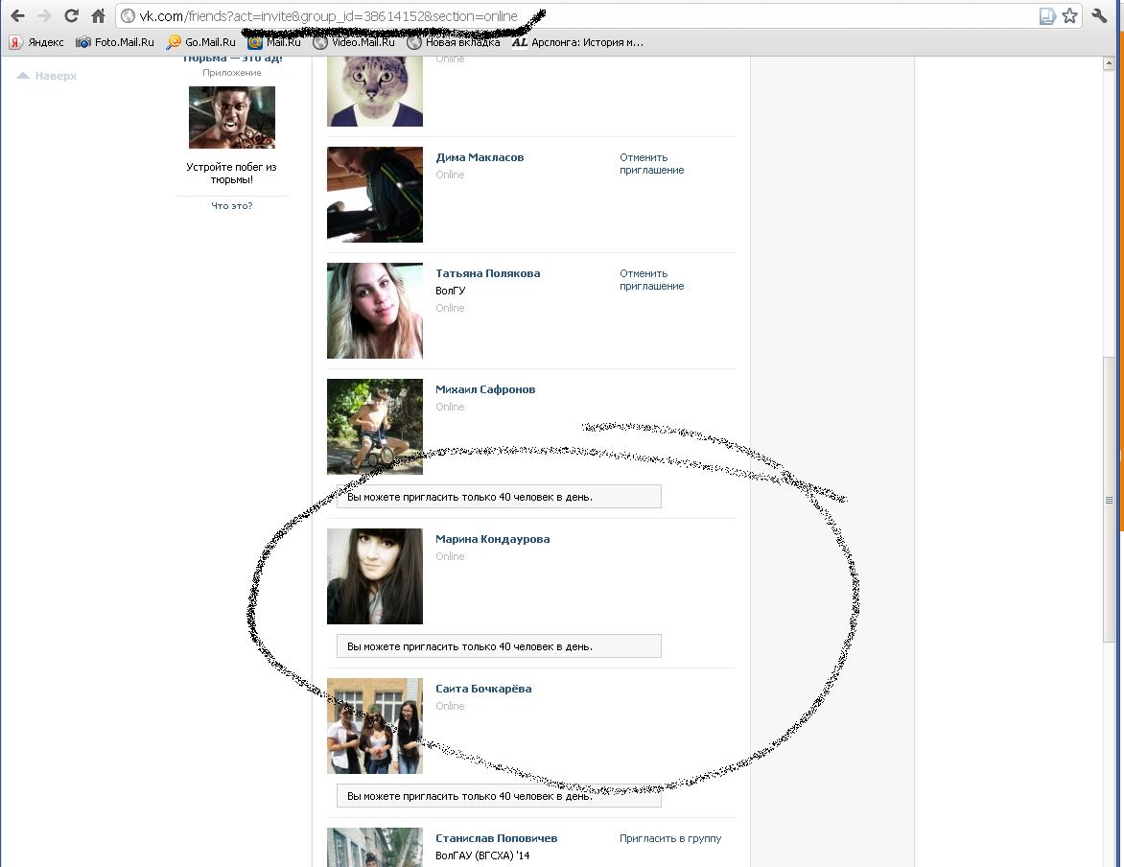
Task: Click the 40-person limit notice under Саита Бочкарёва
Action: tap(499, 796)
